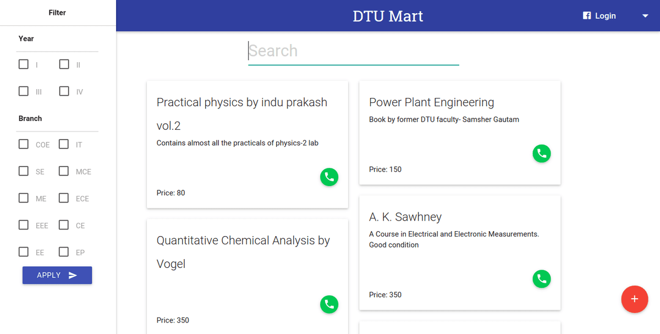Select the ECE branch checkbox

(64, 198)
